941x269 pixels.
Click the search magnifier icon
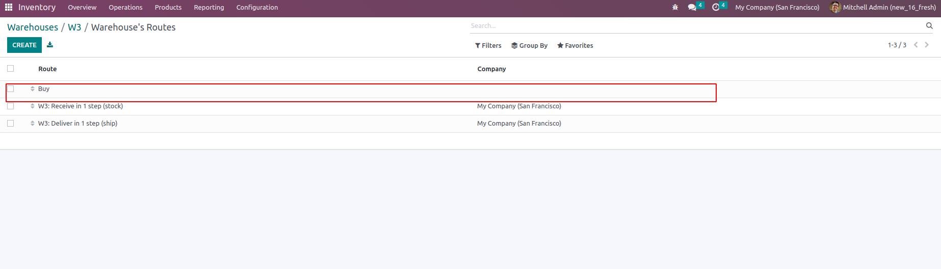[929, 25]
